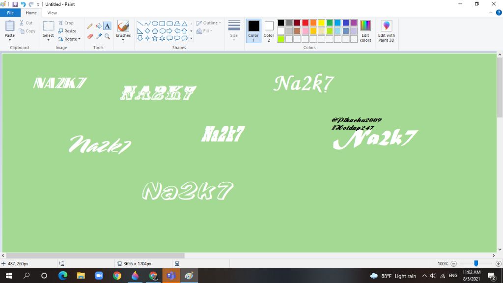The image size is (503, 283).
Task: Choose the Left arrow shape
Action: point(177,31)
